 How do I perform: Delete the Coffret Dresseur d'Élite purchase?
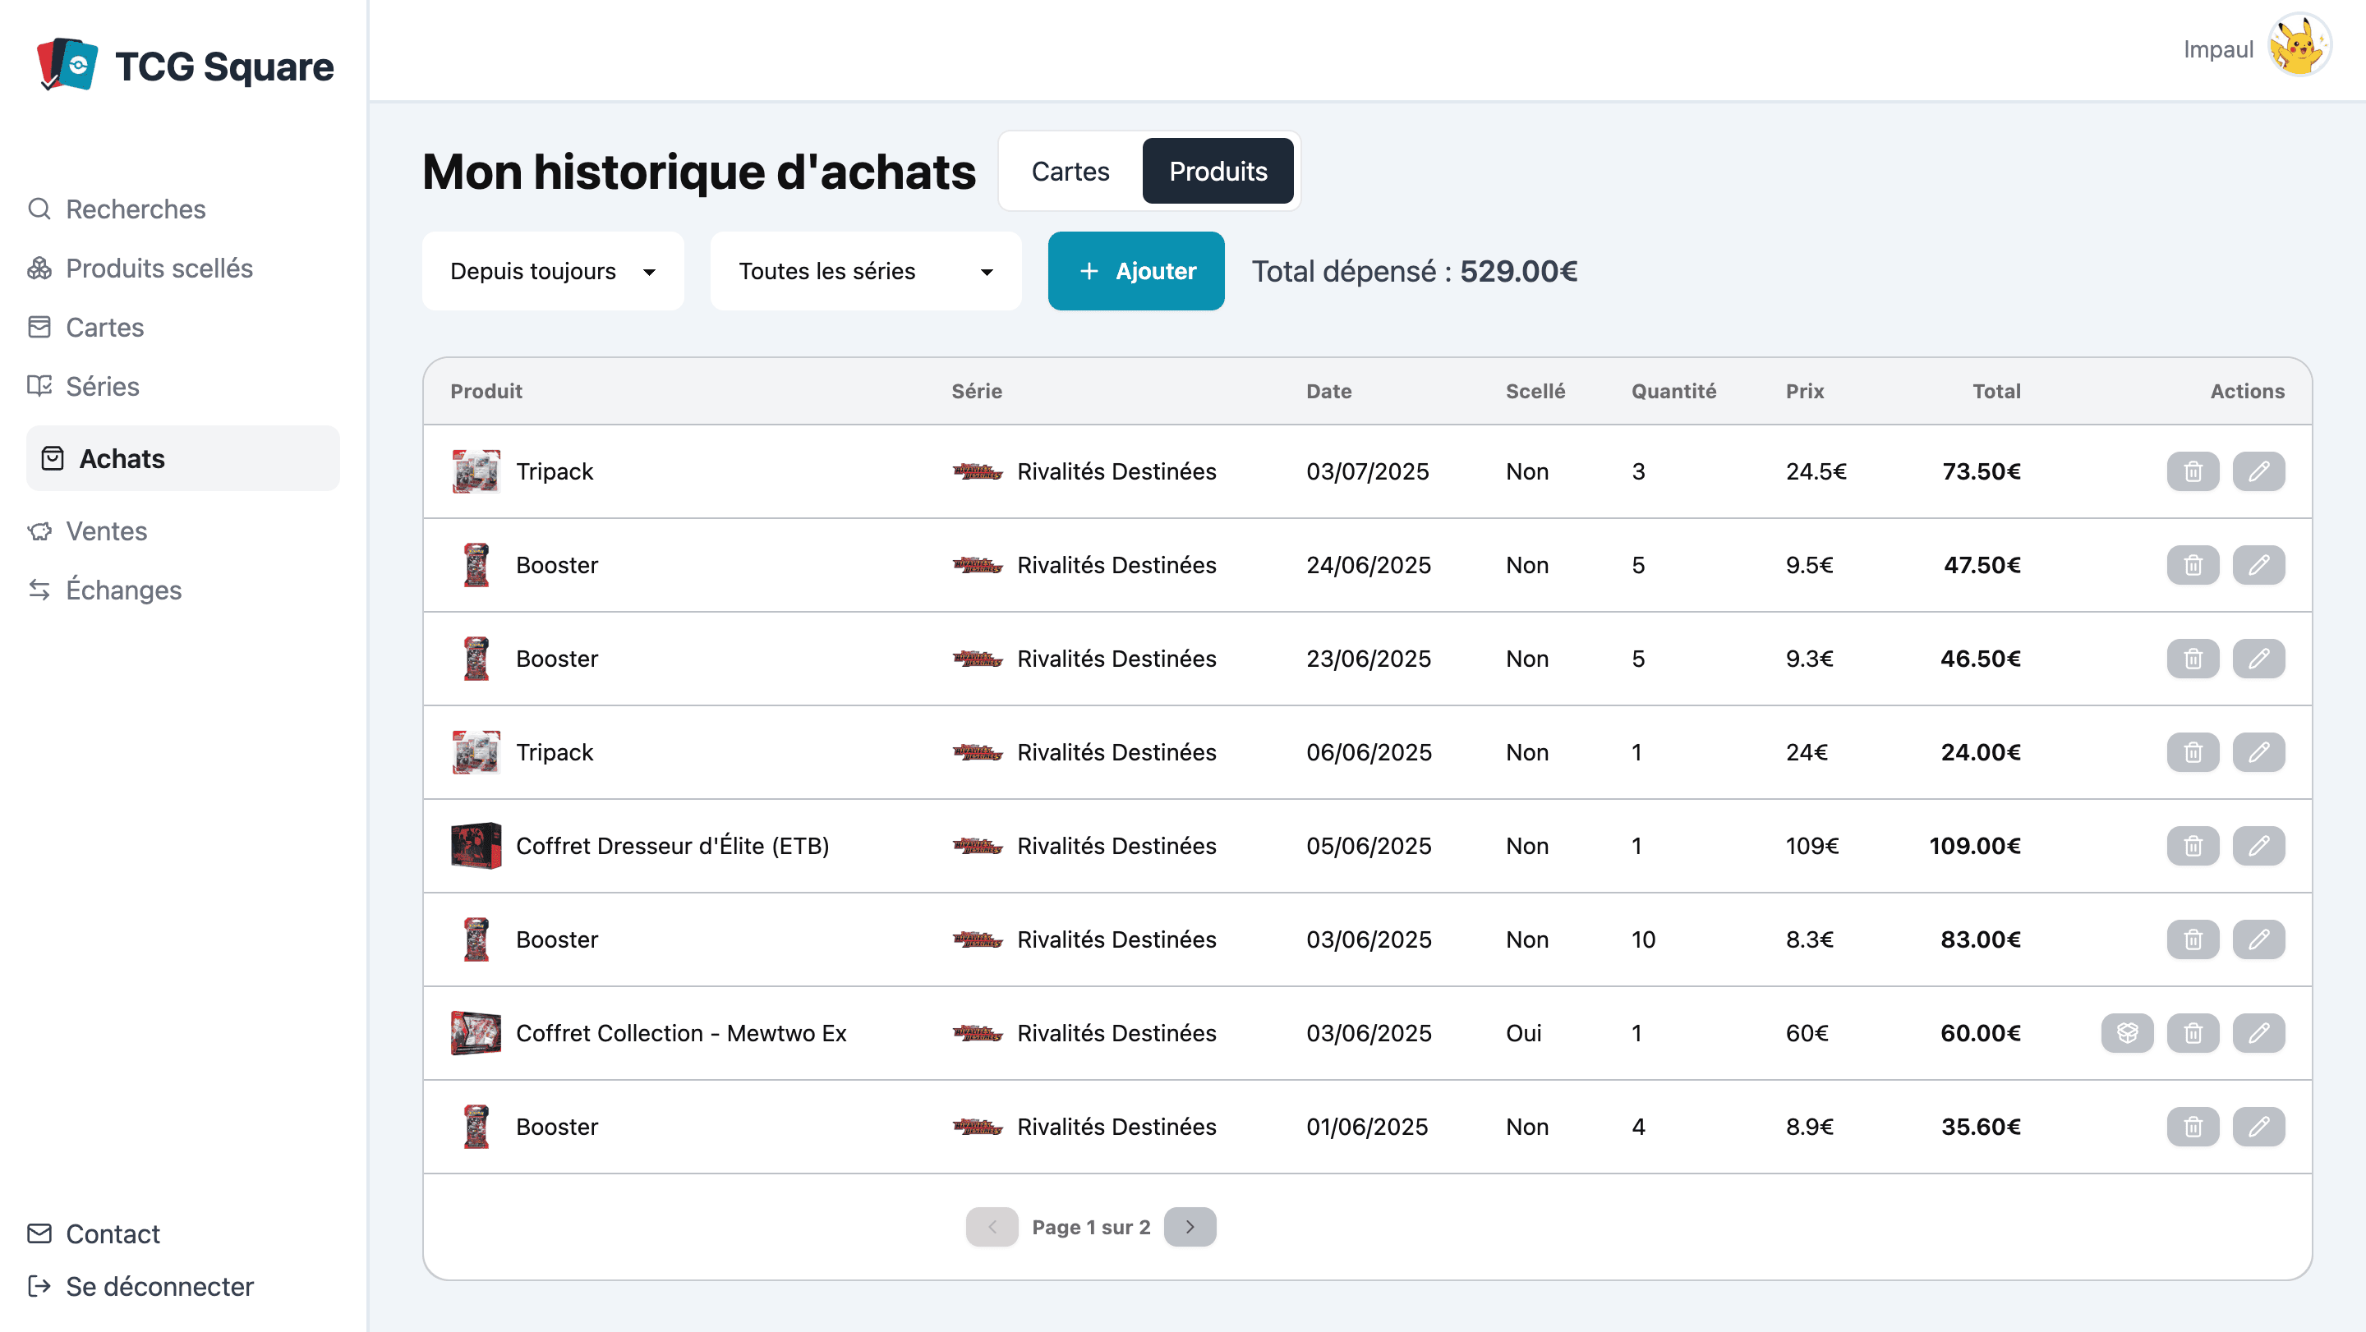2193,846
